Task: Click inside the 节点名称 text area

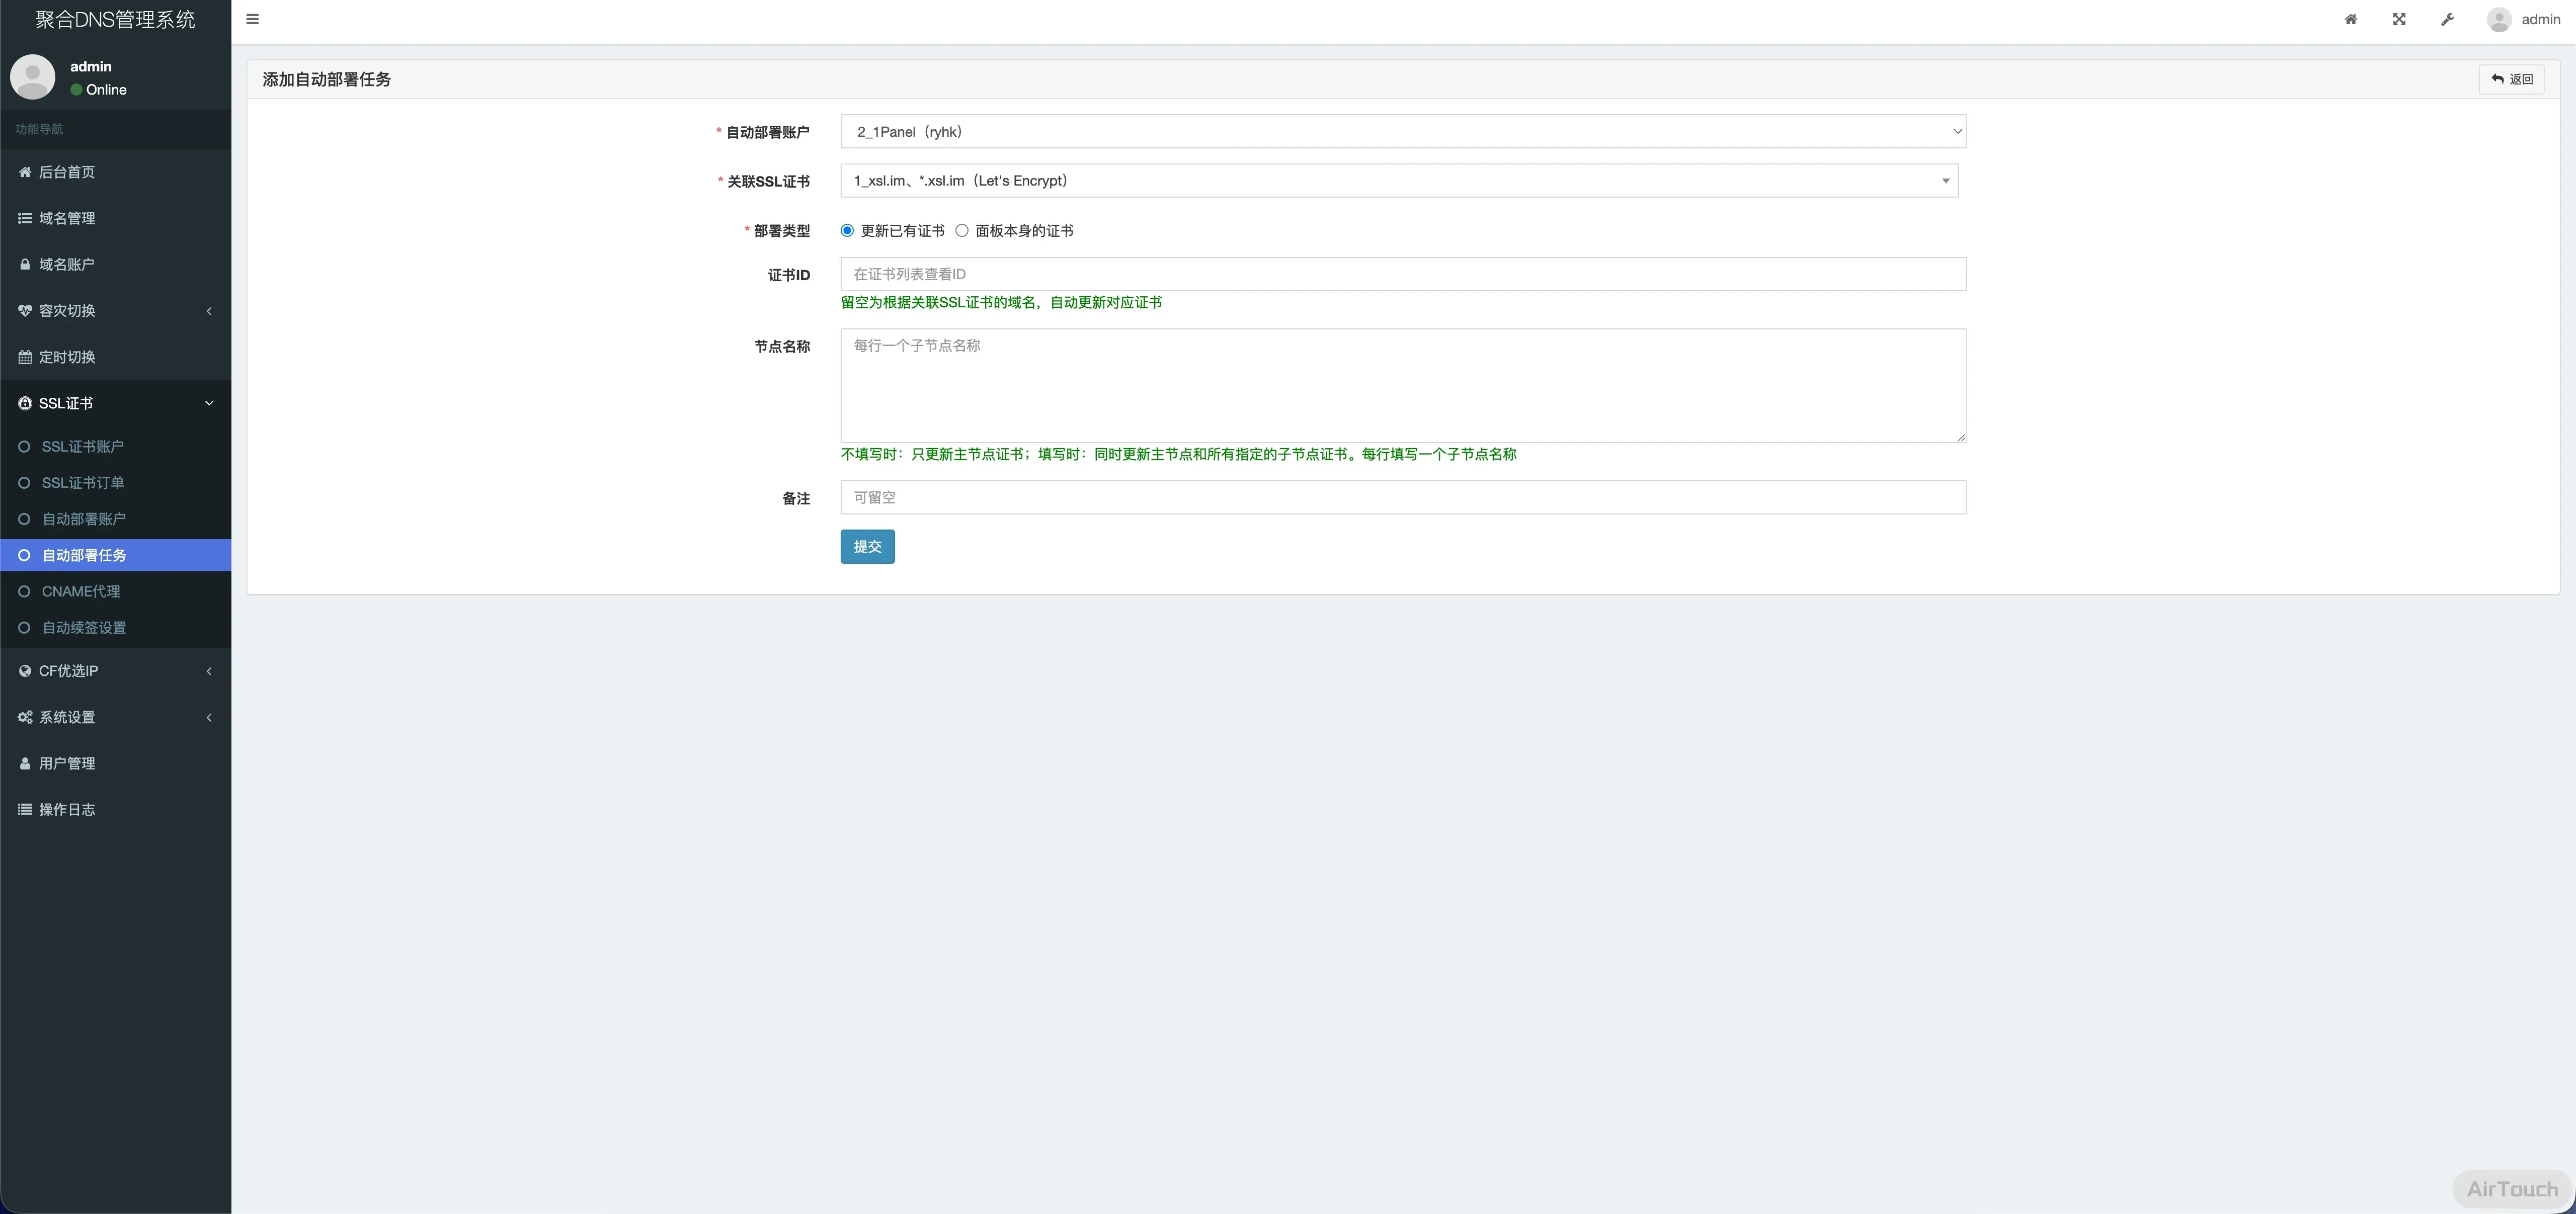Action: click(x=1402, y=386)
